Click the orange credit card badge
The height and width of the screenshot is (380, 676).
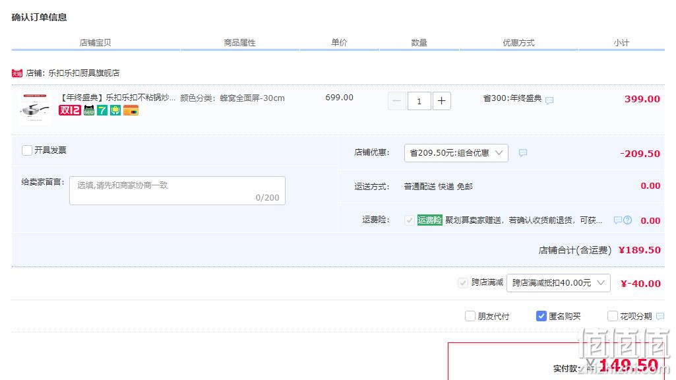point(131,110)
